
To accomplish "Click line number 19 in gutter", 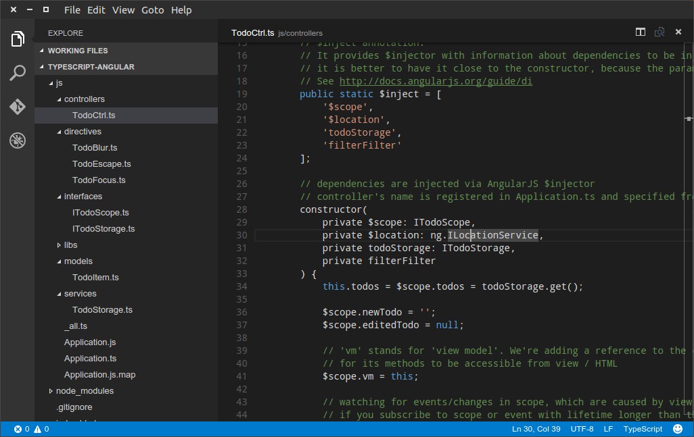I will 241,94.
